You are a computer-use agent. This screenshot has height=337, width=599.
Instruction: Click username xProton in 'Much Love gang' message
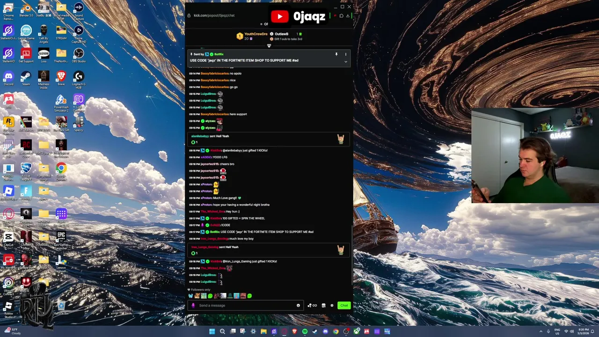pos(206,198)
